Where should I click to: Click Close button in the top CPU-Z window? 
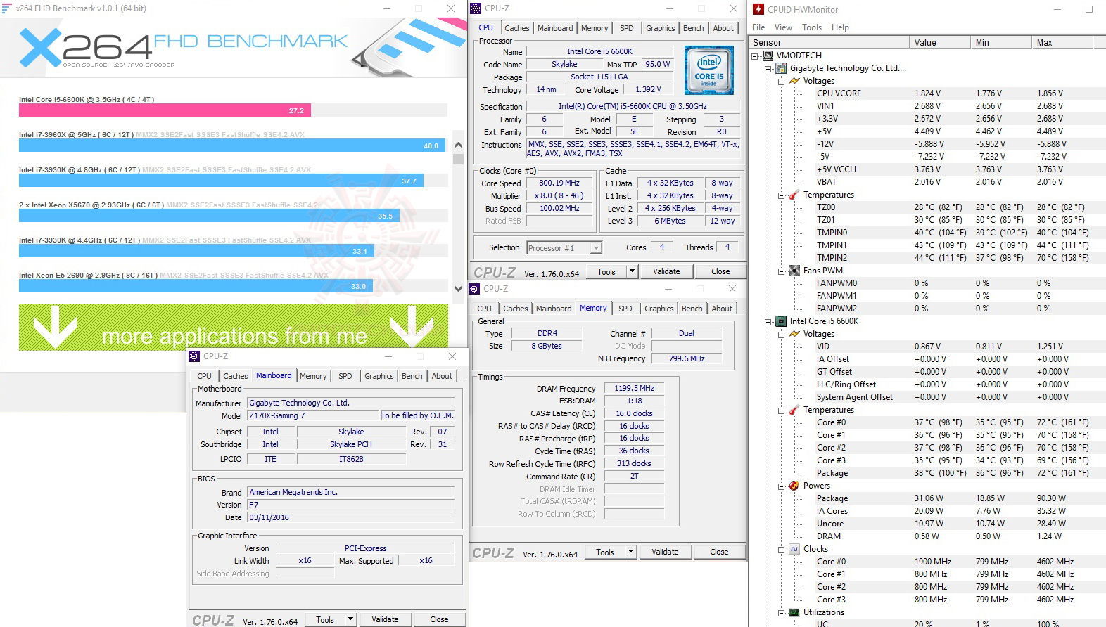point(720,271)
